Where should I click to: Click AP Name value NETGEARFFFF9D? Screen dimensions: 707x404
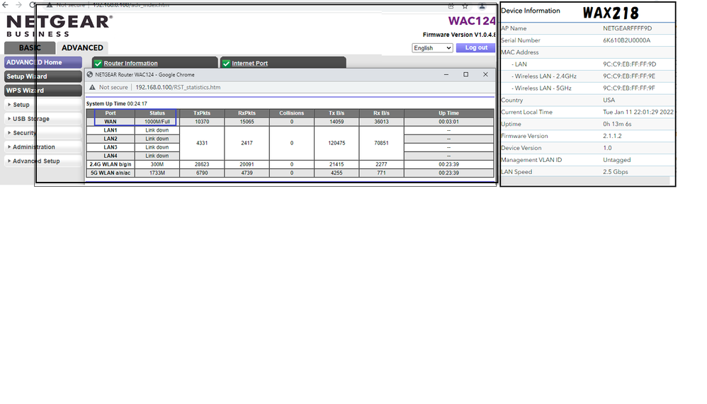(x=627, y=28)
